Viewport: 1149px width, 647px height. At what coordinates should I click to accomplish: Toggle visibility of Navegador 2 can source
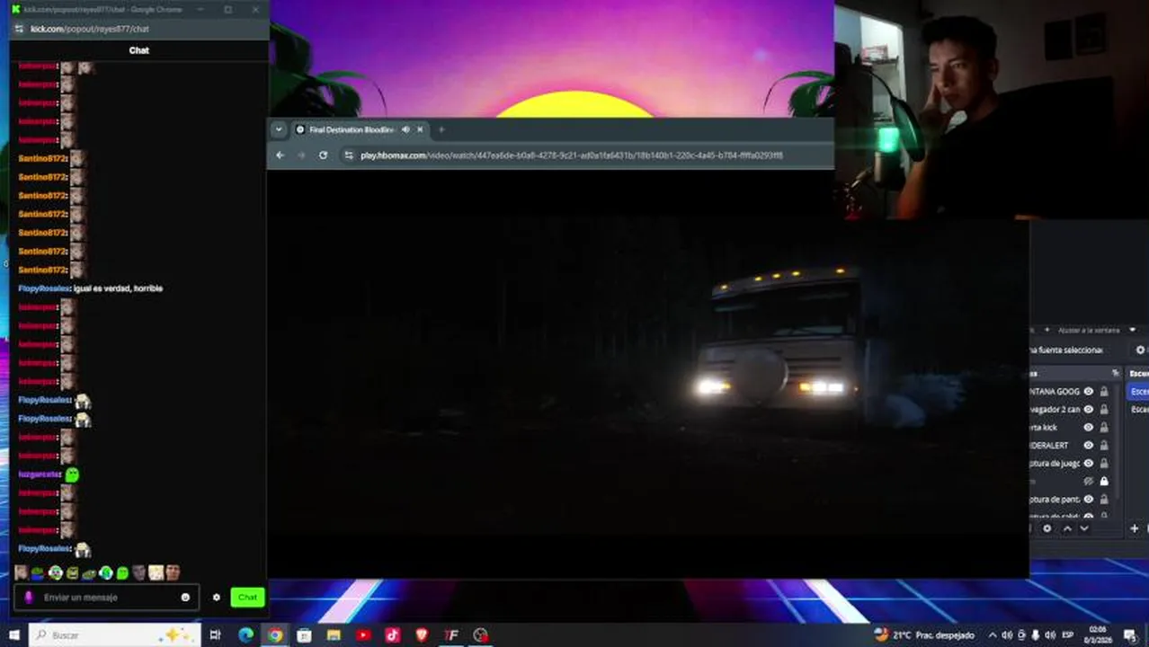(x=1089, y=410)
